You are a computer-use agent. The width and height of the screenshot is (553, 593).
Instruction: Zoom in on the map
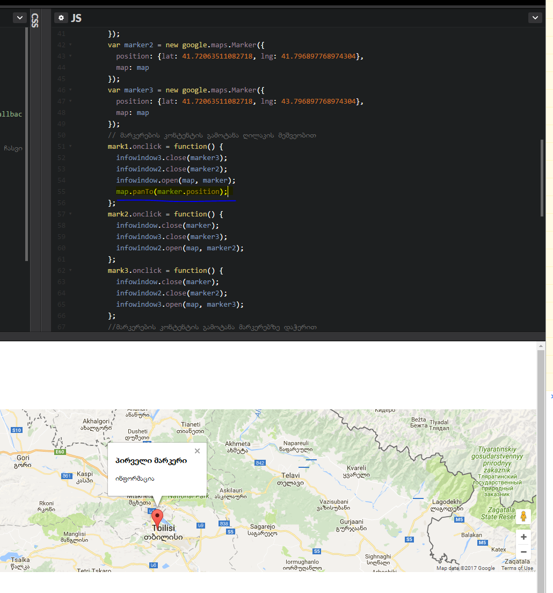click(523, 537)
